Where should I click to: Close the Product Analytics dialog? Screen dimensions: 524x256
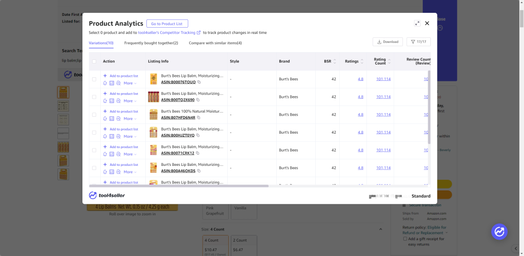(x=427, y=23)
